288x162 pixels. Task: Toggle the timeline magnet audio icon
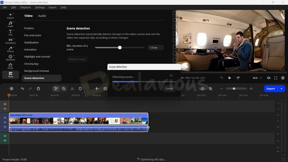click(x=202, y=88)
